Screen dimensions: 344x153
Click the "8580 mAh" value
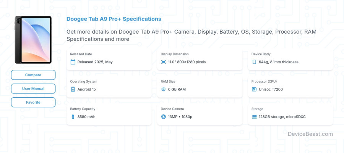coord(86,117)
